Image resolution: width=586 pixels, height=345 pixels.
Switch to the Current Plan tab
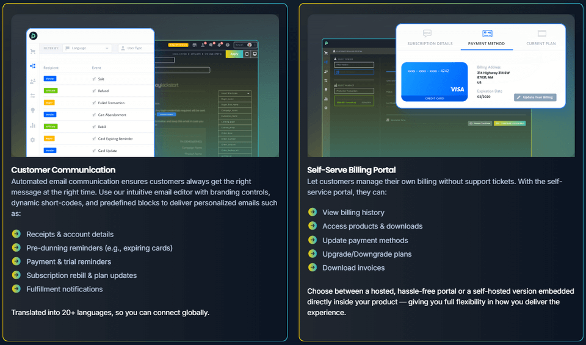[x=541, y=38]
